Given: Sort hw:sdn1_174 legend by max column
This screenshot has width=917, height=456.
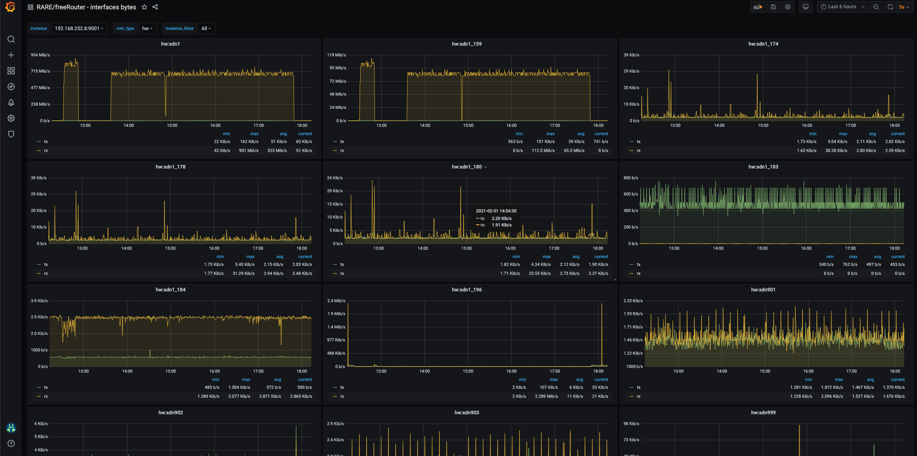Looking at the screenshot, I should pos(843,134).
